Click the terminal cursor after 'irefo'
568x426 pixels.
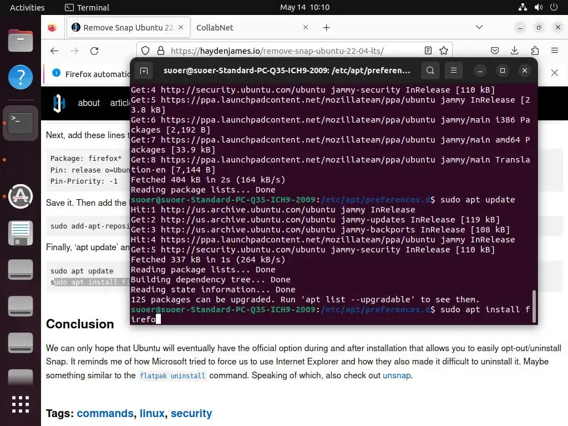pyautogui.click(x=158, y=319)
